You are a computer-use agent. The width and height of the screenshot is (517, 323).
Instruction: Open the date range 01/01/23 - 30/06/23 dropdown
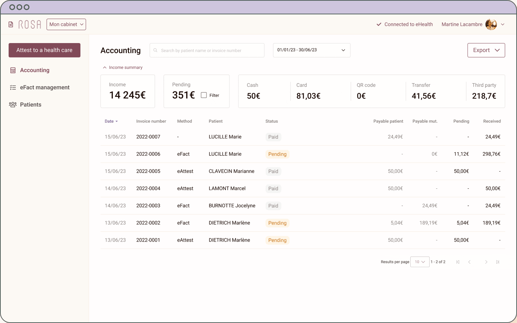click(312, 50)
